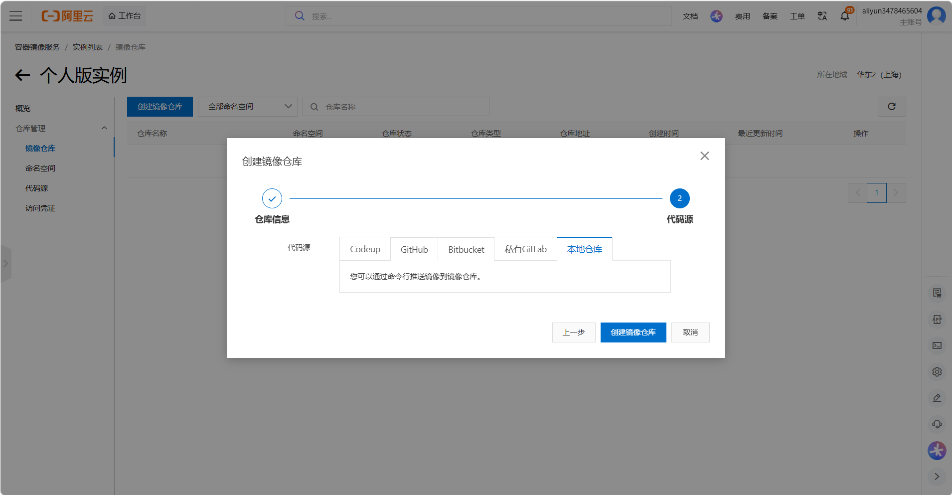Open 概览 in the sidebar
The width and height of the screenshot is (952, 495).
(x=23, y=108)
